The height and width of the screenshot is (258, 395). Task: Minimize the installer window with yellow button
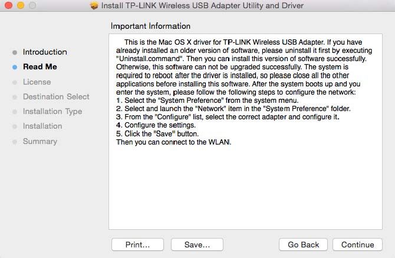pos(21,5)
